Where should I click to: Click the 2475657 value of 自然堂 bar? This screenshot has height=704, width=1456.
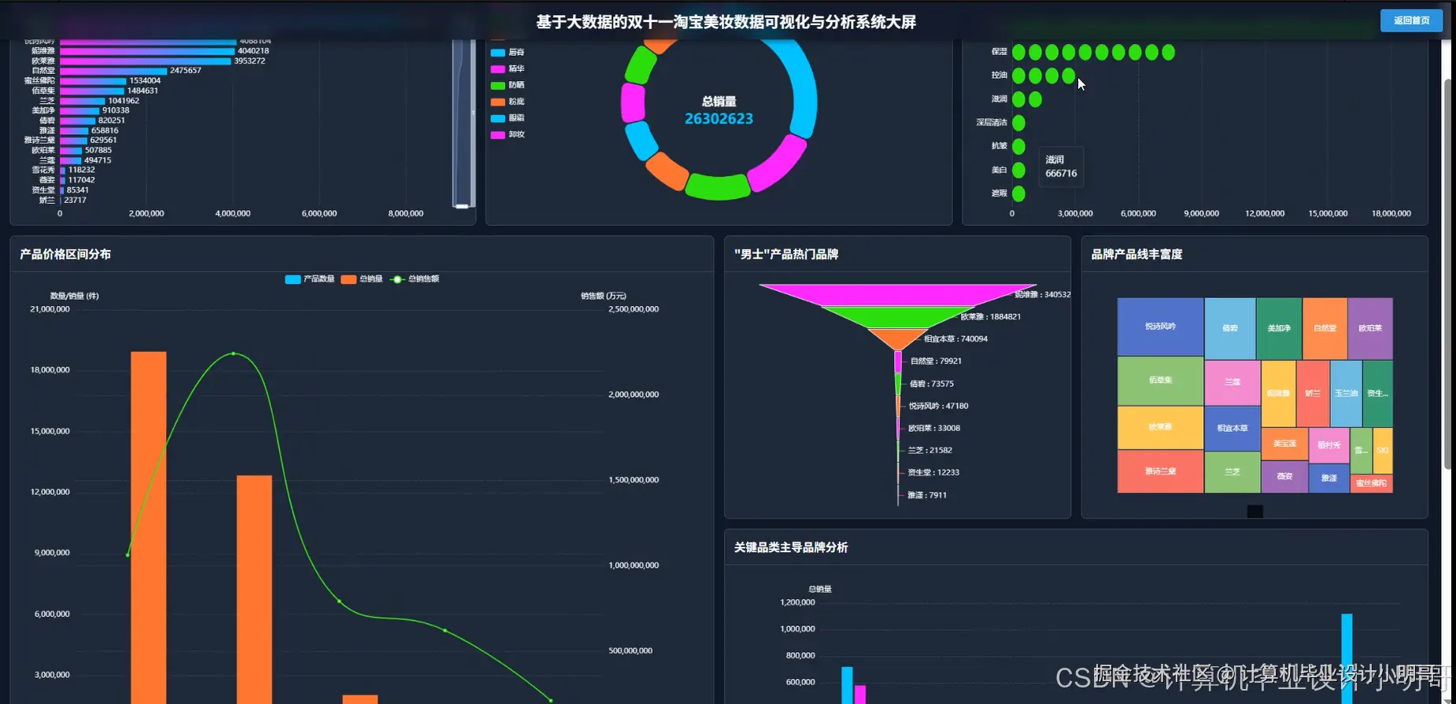[186, 71]
